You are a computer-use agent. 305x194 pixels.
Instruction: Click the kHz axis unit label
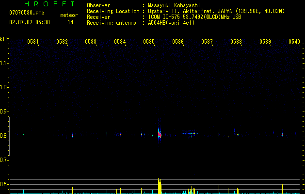[x=4, y=39]
